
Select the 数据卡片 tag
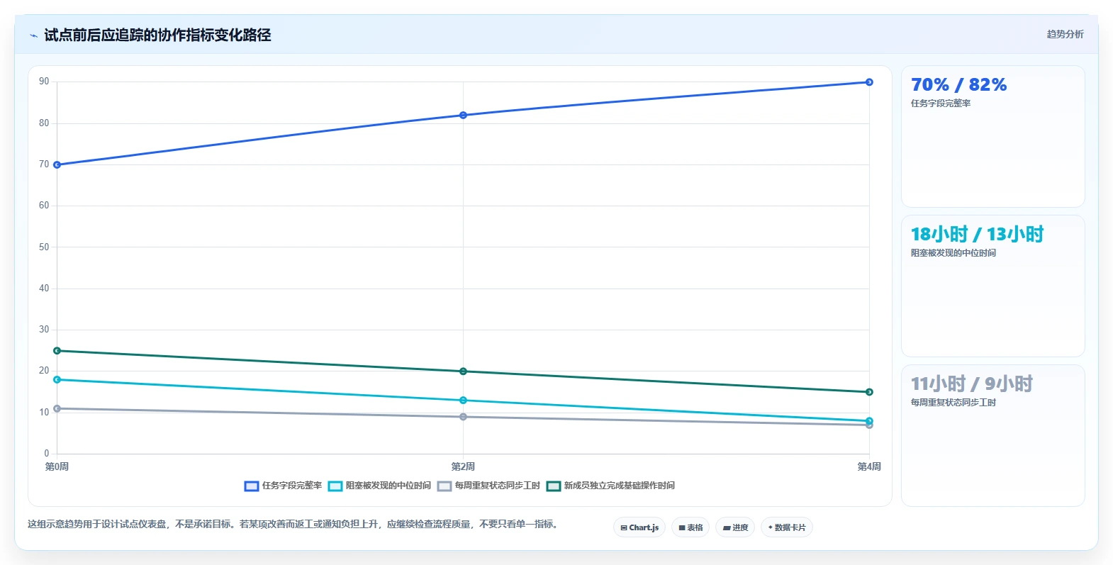point(787,527)
